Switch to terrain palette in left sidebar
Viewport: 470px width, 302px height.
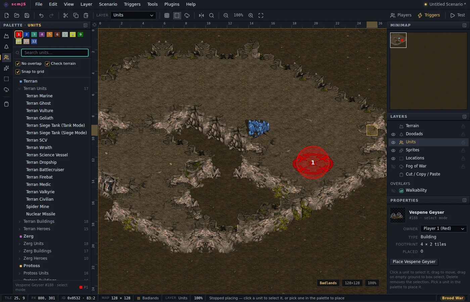point(6,36)
